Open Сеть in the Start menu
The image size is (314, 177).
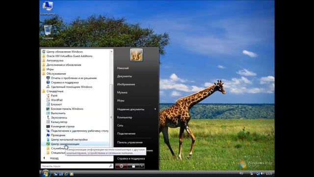120,125
